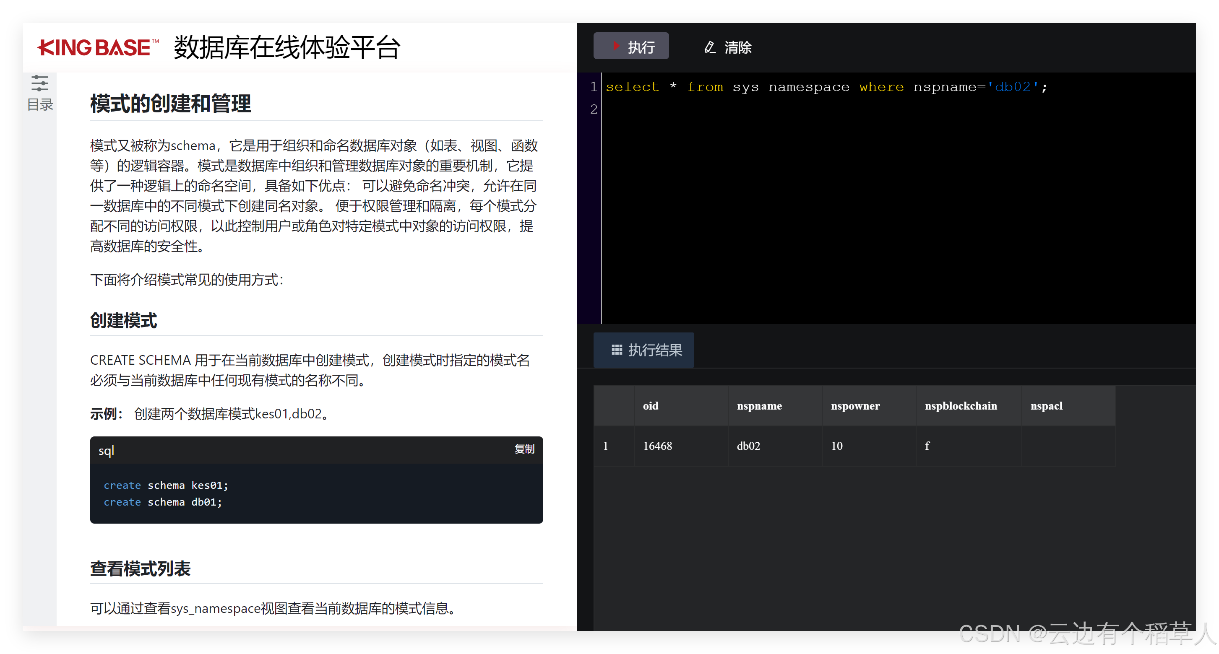Click the eraser Clear icon
The height and width of the screenshot is (654, 1219).
(x=709, y=47)
